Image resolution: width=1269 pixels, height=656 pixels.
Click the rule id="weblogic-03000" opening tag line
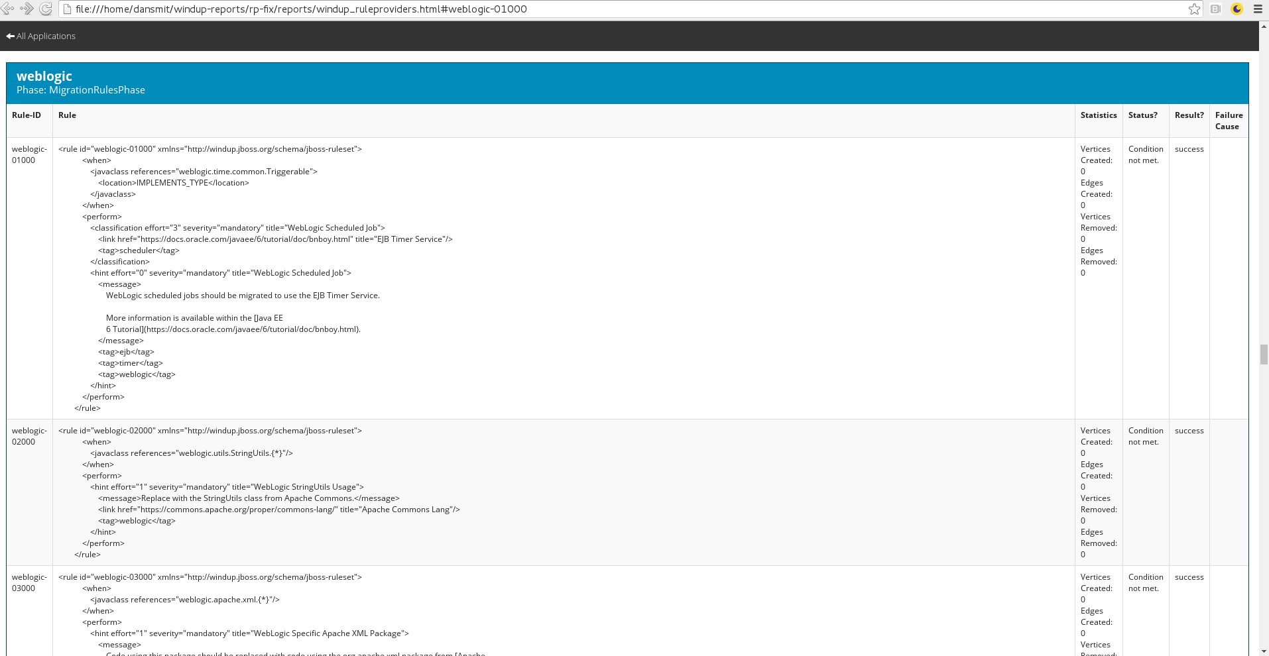pyautogui.click(x=210, y=577)
